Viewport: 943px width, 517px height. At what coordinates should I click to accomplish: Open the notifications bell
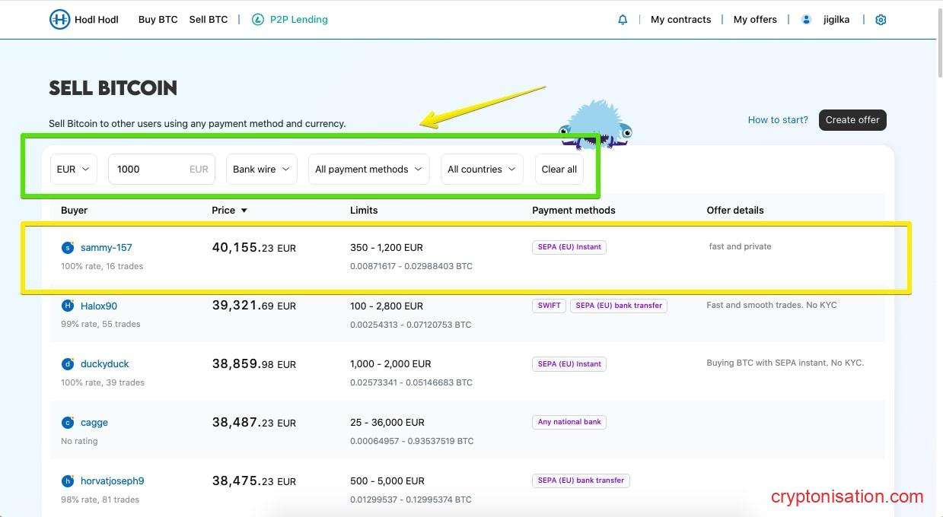(x=623, y=20)
